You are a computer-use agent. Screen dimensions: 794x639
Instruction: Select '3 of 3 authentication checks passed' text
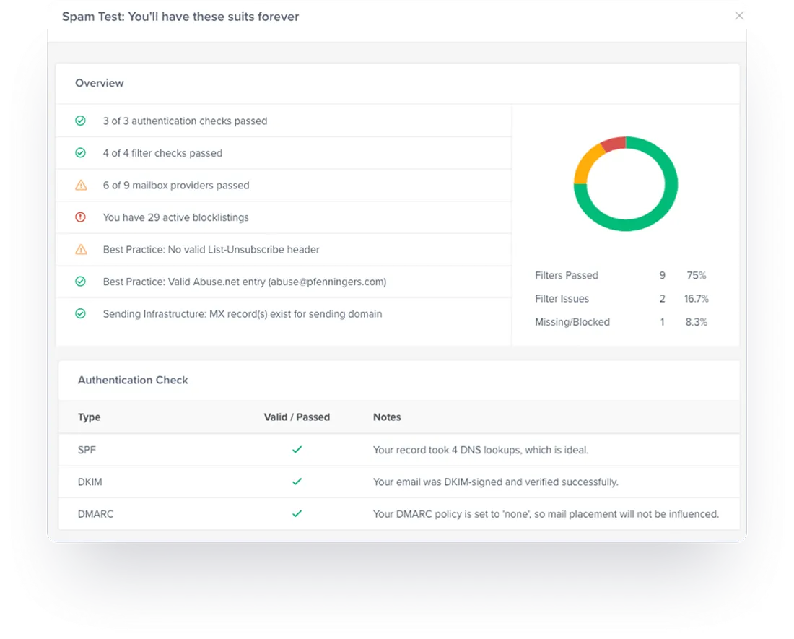point(185,121)
